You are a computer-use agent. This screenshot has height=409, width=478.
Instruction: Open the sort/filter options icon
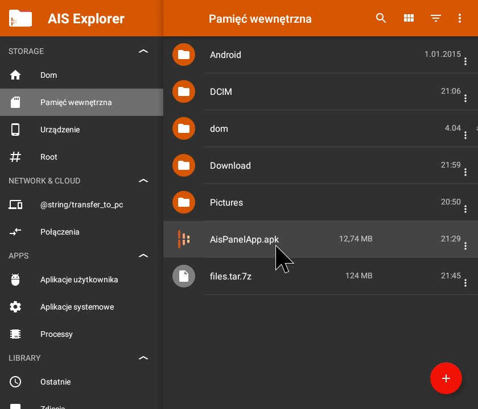point(436,18)
